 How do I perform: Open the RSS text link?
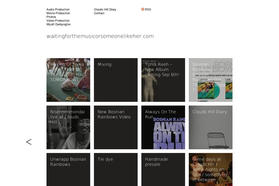[148, 9]
